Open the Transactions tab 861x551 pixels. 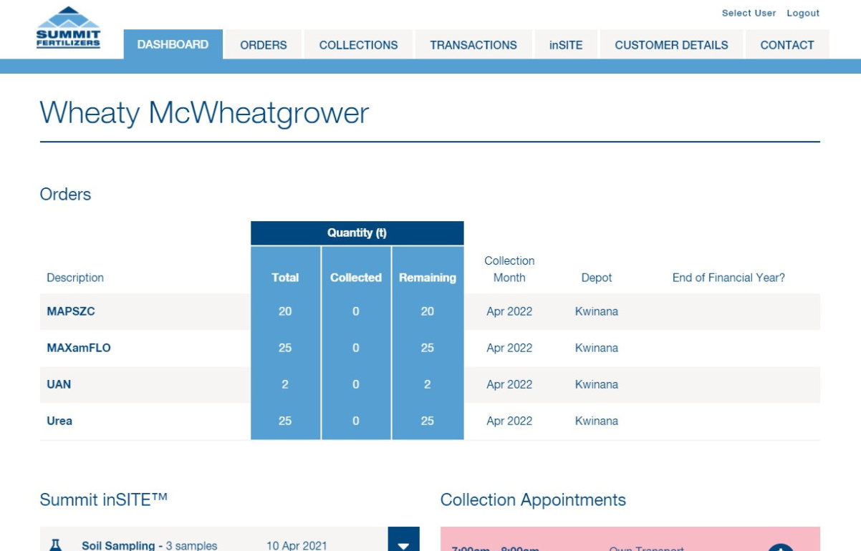[473, 44]
